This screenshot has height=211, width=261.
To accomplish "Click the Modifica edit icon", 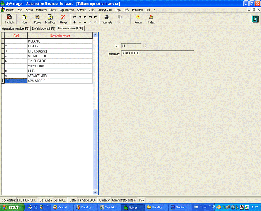I will click(x=50, y=19).
